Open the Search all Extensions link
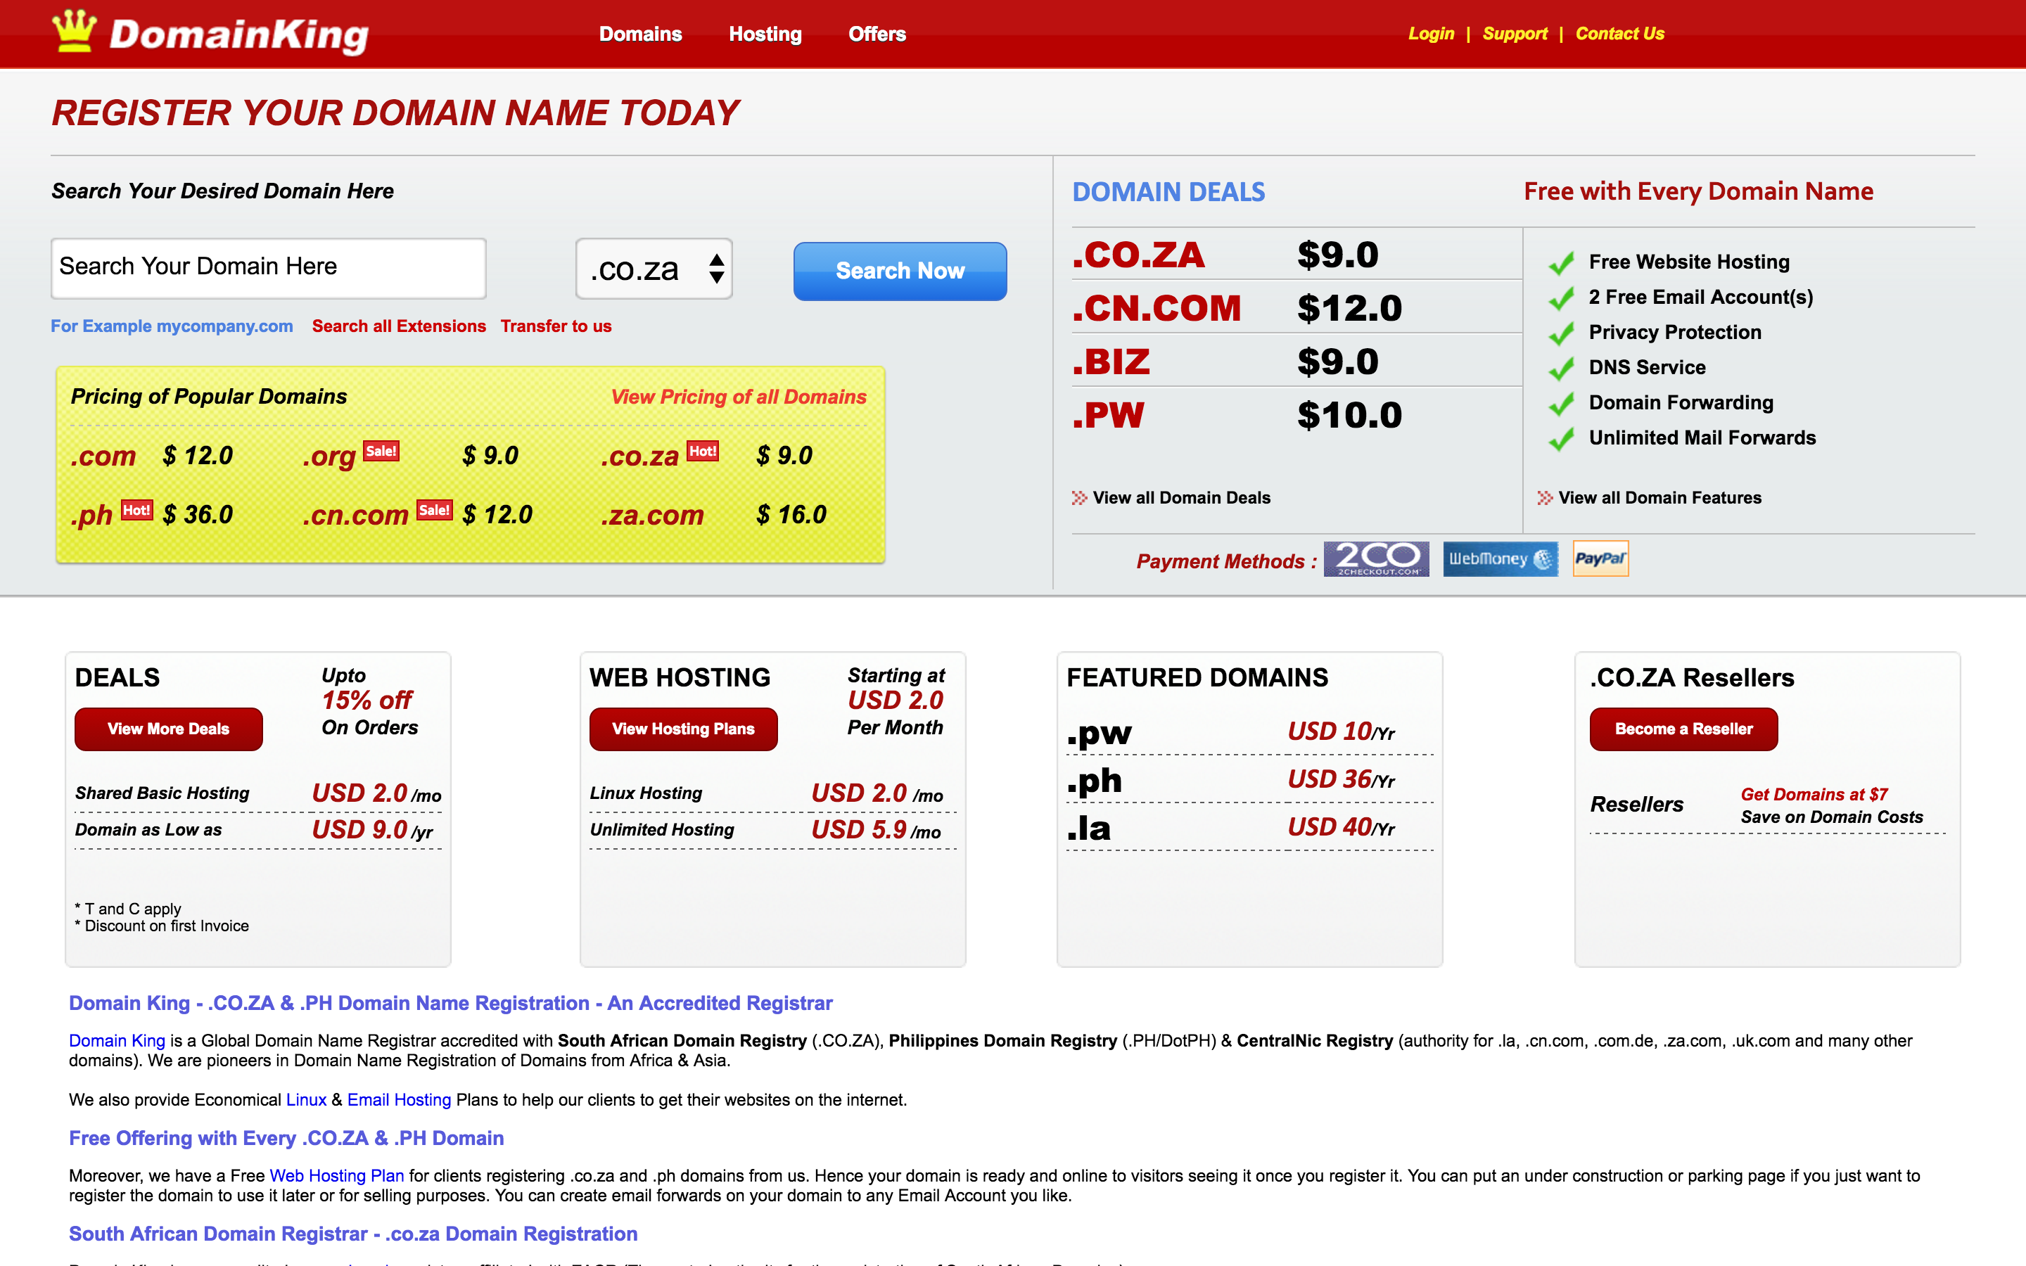 coord(398,326)
